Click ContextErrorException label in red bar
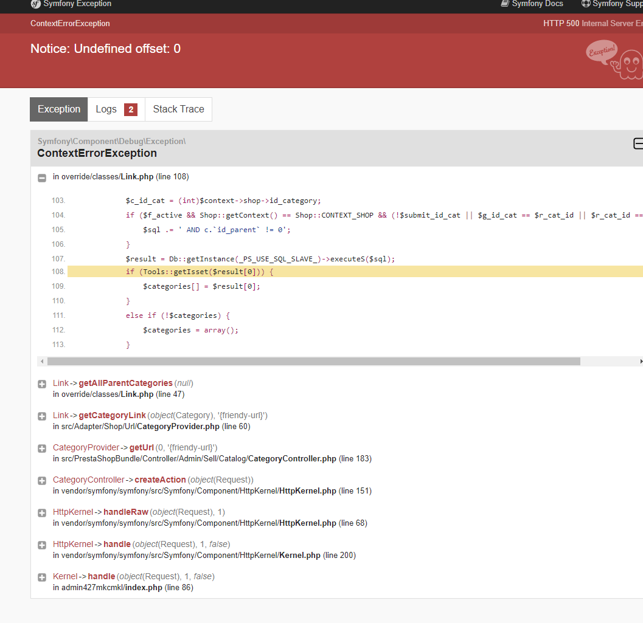Viewport: 643px width, 623px height. click(70, 23)
